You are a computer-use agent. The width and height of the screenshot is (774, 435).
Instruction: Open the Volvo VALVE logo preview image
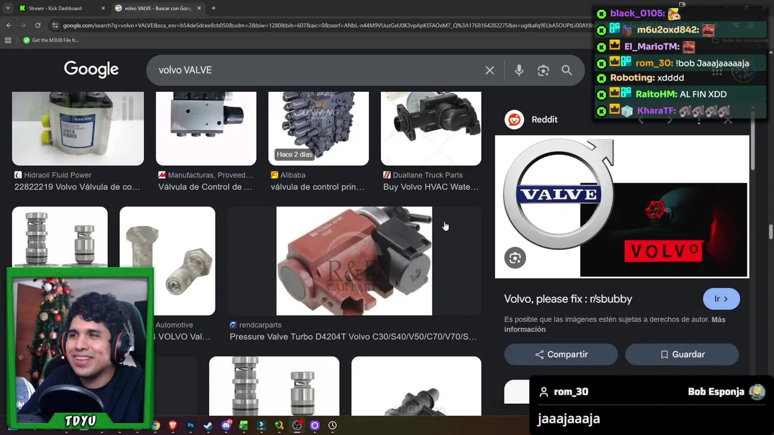[x=622, y=207]
